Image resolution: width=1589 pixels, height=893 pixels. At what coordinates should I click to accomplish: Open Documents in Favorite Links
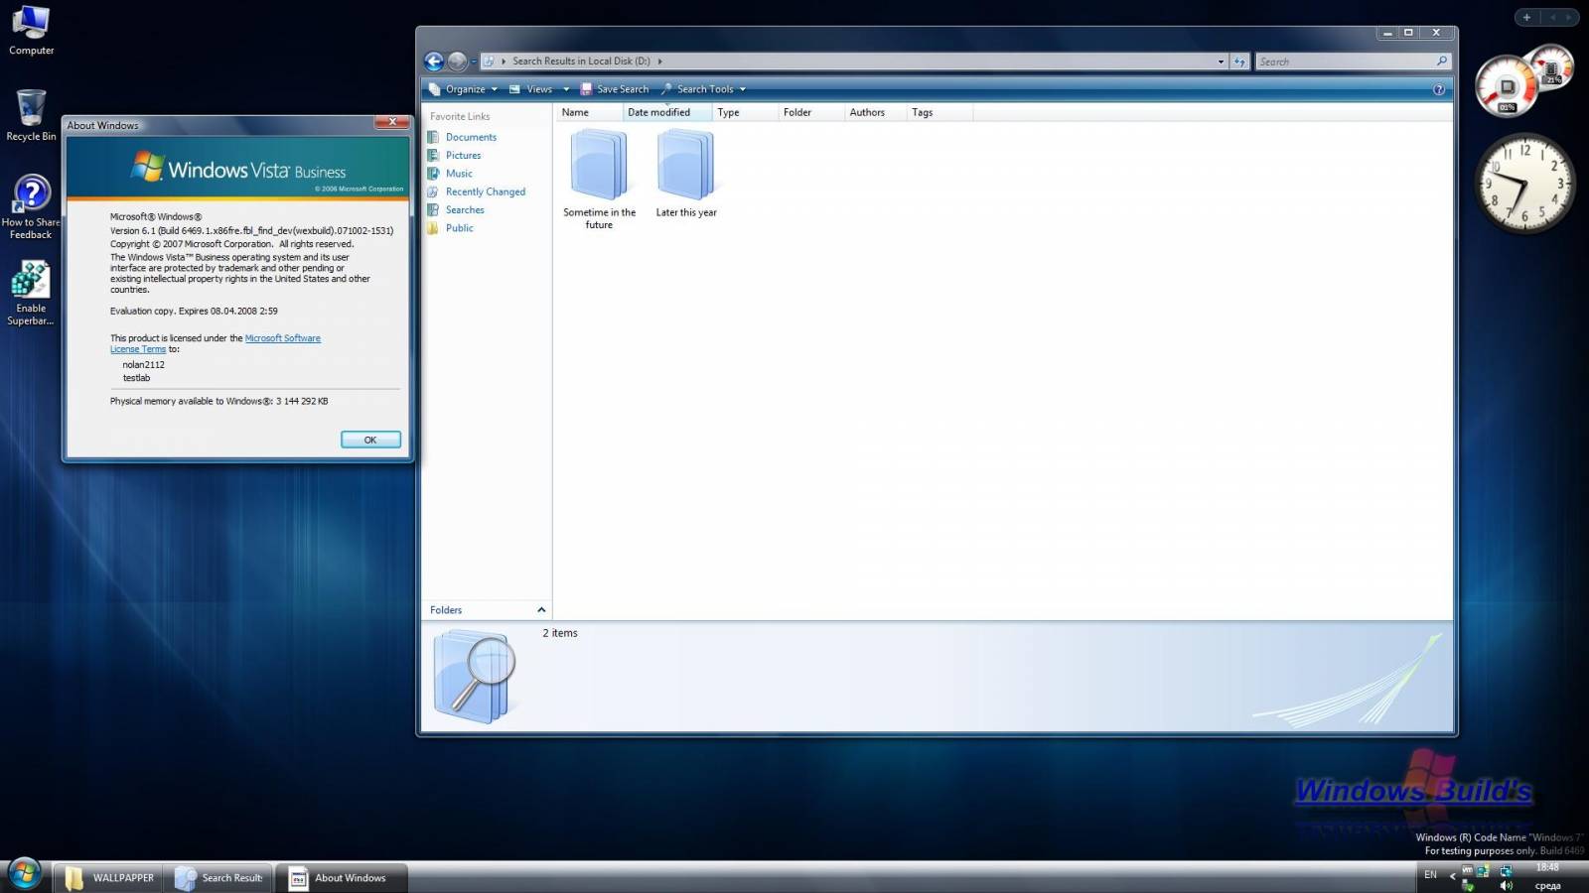coord(471,137)
